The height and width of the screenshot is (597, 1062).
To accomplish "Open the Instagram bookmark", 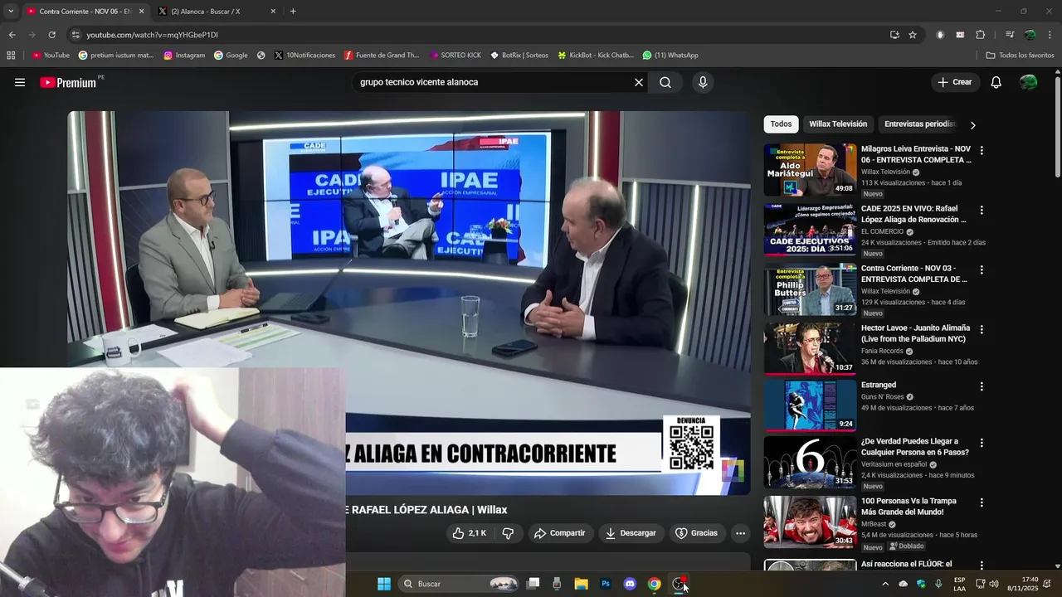I will pos(184,56).
